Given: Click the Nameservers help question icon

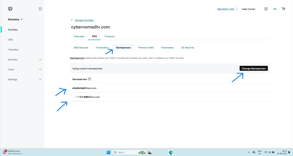Looking at the screenshot, I should coord(89,79).
